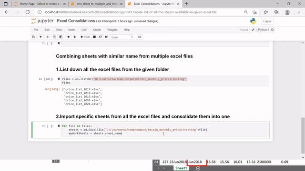Image resolution: width=305 pixels, height=171 pixels.
Task: Paste cells below icon
Action: pos(61,37)
